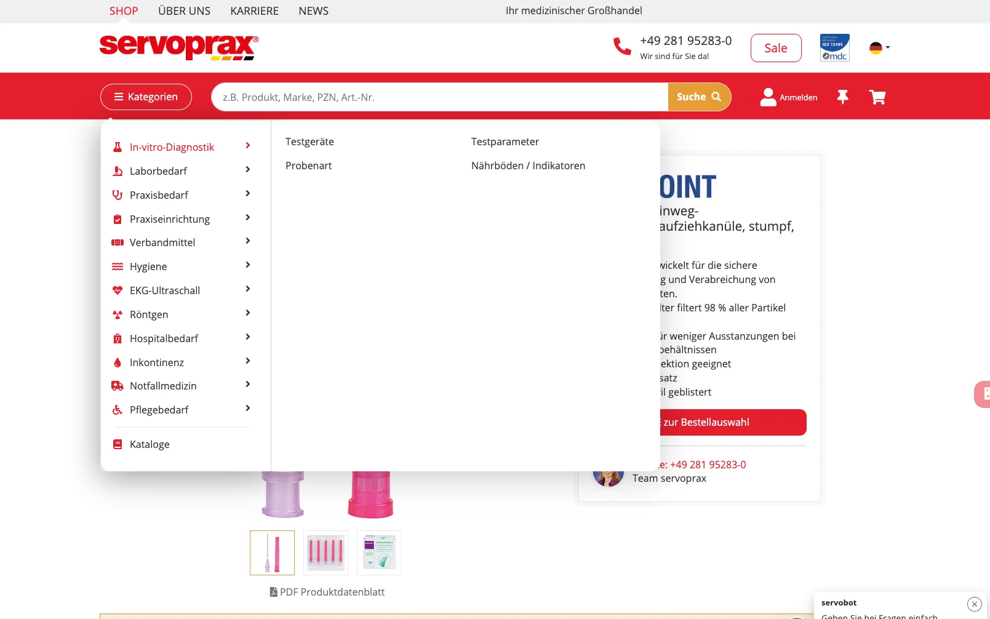Select the Testgeräte subcategory
The height and width of the screenshot is (619, 990).
pyautogui.click(x=309, y=142)
